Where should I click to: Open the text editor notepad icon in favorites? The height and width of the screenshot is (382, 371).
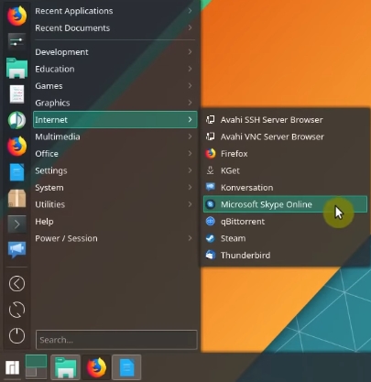pyautogui.click(x=16, y=93)
